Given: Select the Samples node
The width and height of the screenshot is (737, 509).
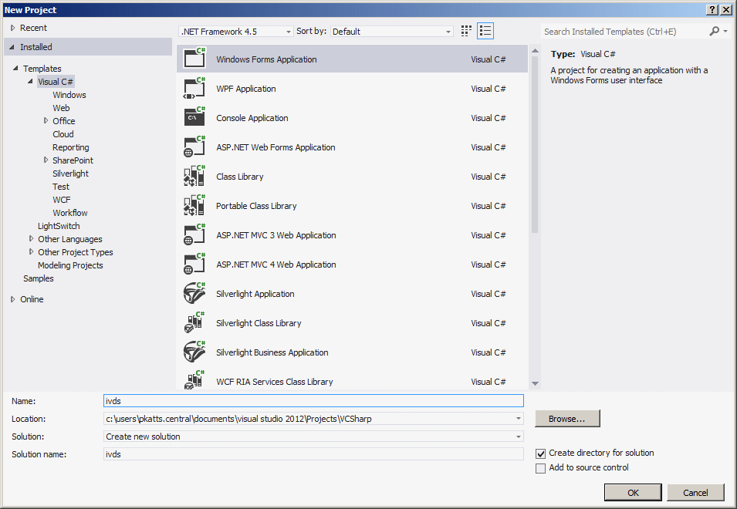Looking at the screenshot, I should pyautogui.click(x=38, y=278).
